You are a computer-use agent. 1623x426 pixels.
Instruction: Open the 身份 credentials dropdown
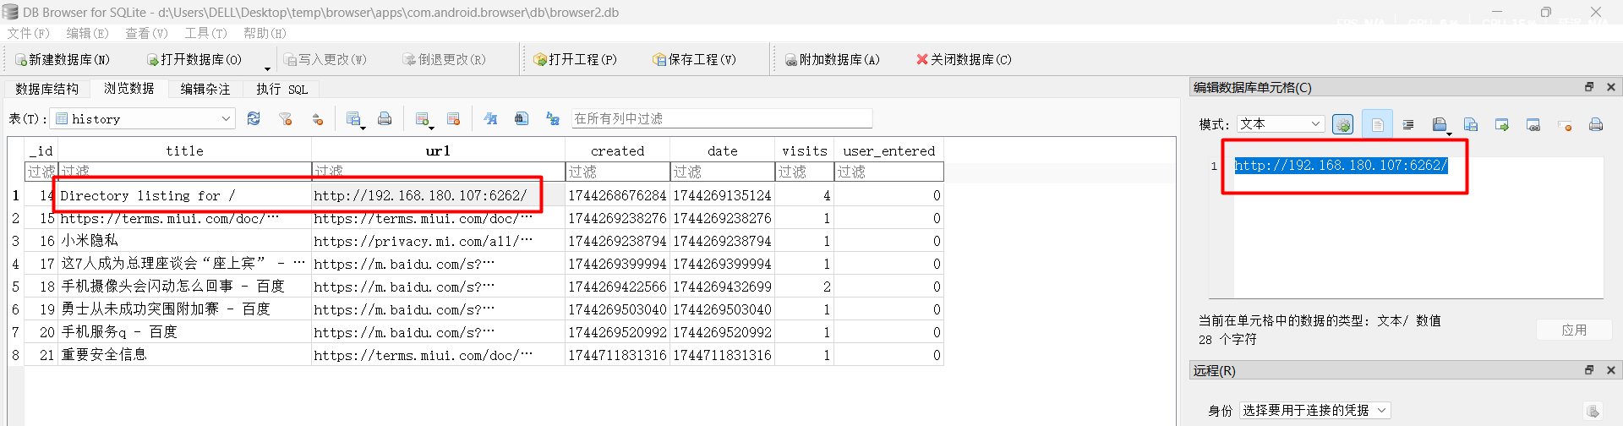(x=1314, y=411)
